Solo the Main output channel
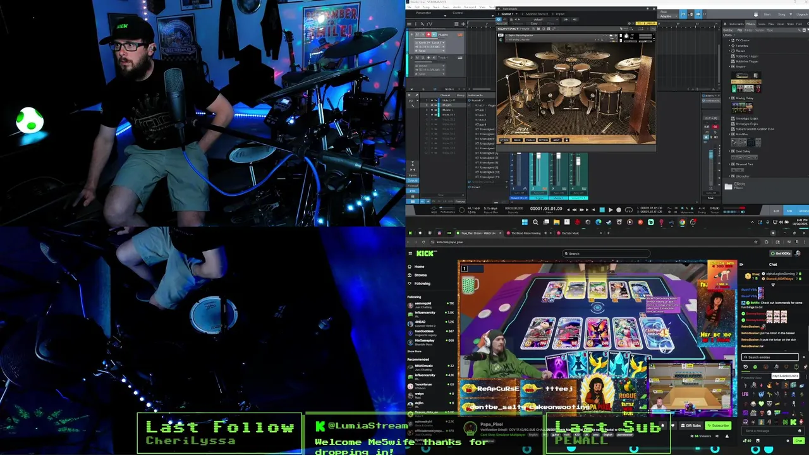 point(715,132)
